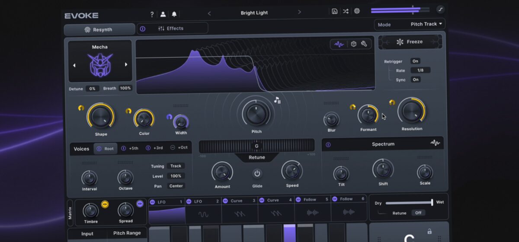Select the cube 3D view icon

353,44
